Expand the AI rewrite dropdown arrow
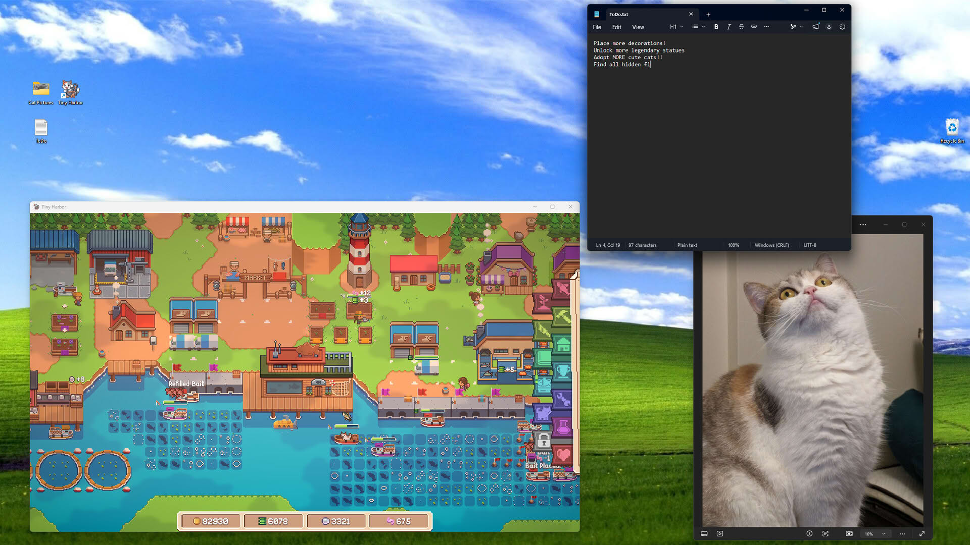The image size is (970, 545). [801, 27]
